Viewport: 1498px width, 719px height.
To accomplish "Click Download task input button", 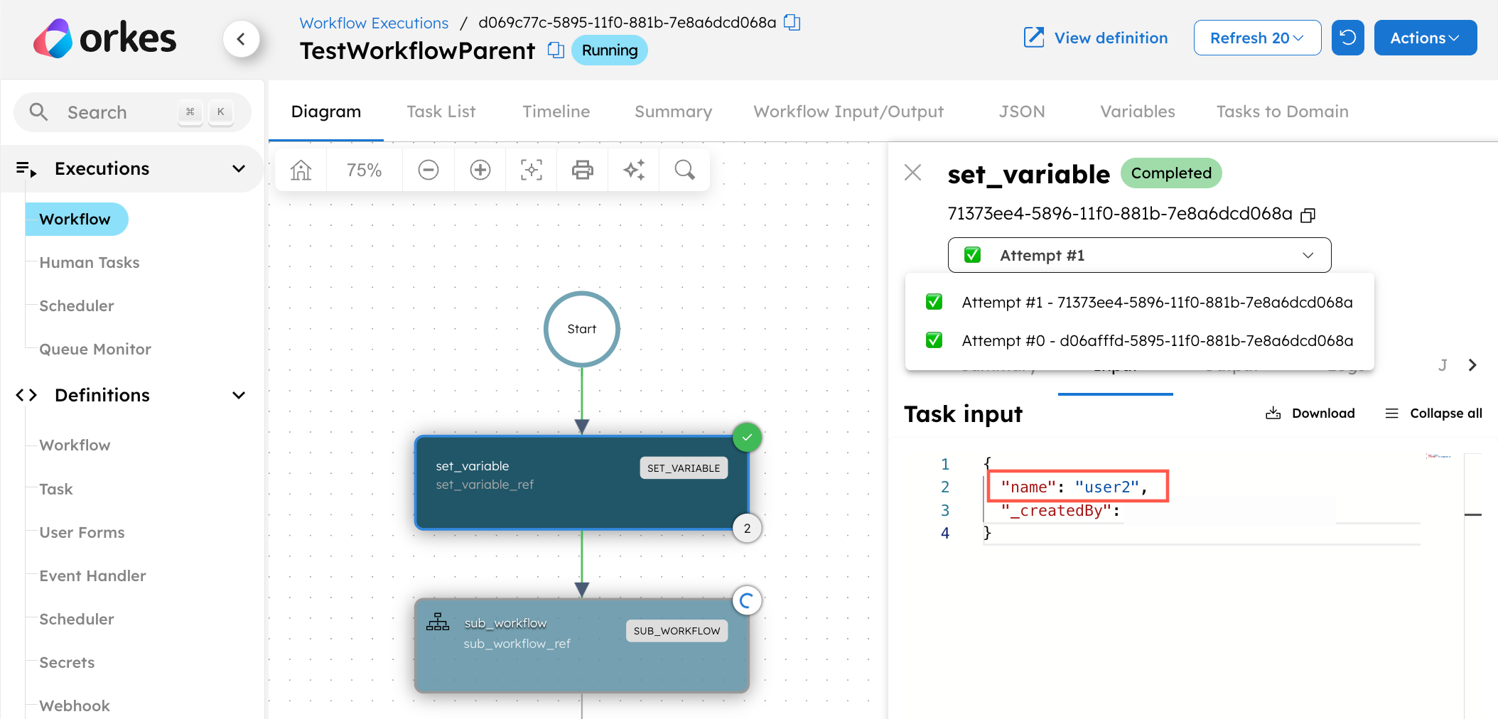I will point(1310,413).
